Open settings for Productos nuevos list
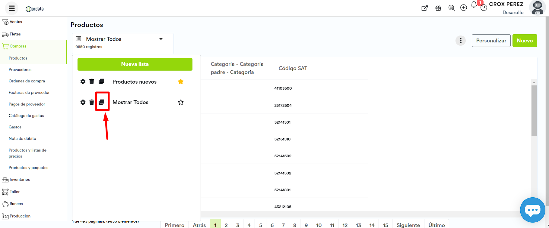 [x=83, y=82]
